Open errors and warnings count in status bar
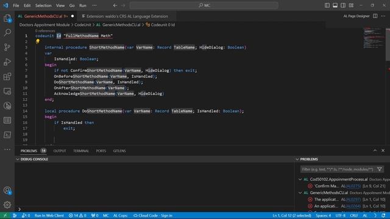 click(x=77, y=215)
